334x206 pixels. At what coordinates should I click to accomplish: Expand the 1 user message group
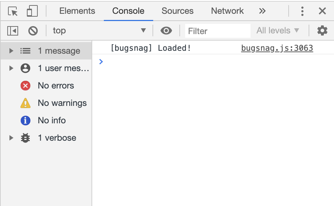(11, 68)
